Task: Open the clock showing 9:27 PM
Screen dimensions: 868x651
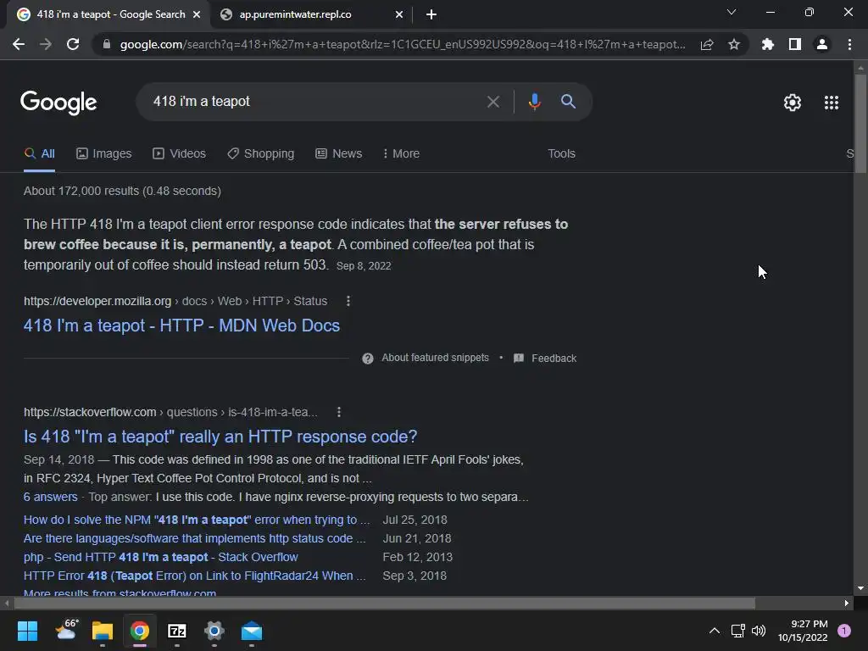Action: (x=803, y=631)
